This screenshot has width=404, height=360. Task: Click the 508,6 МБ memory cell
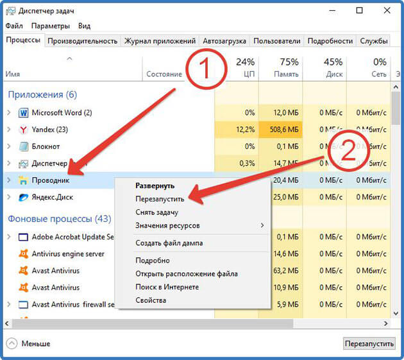click(x=280, y=130)
